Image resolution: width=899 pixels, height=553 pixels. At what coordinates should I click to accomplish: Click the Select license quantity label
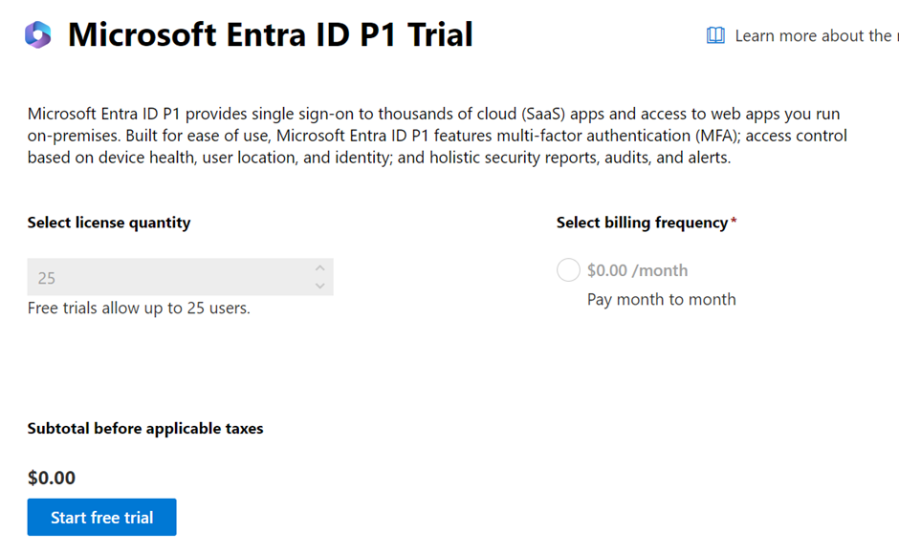tap(109, 223)
